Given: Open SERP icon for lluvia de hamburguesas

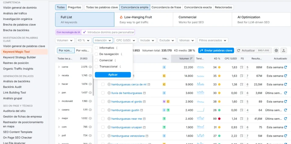Looking at the screenshot, I should tap(144, 93).
